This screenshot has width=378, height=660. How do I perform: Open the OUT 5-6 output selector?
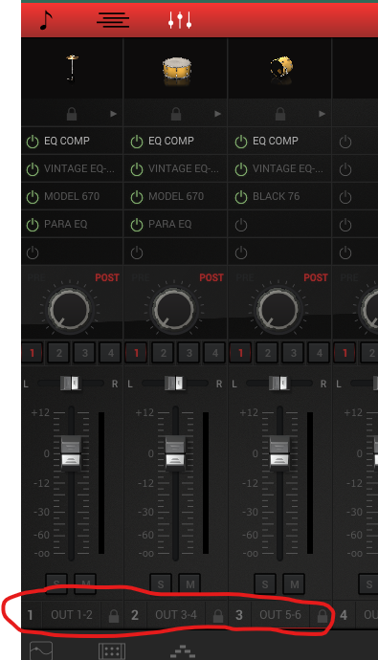280,615
